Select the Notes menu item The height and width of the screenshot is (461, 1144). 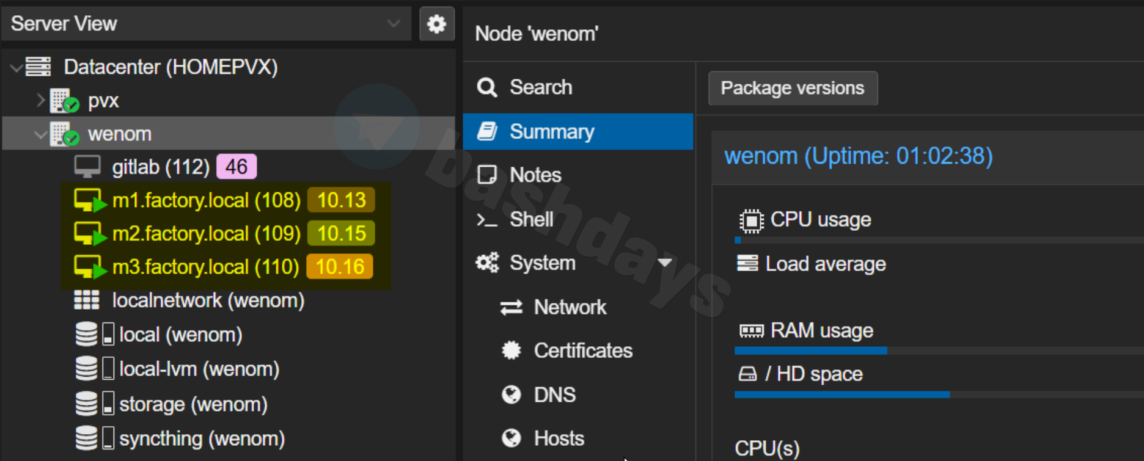tap(535, 175)
